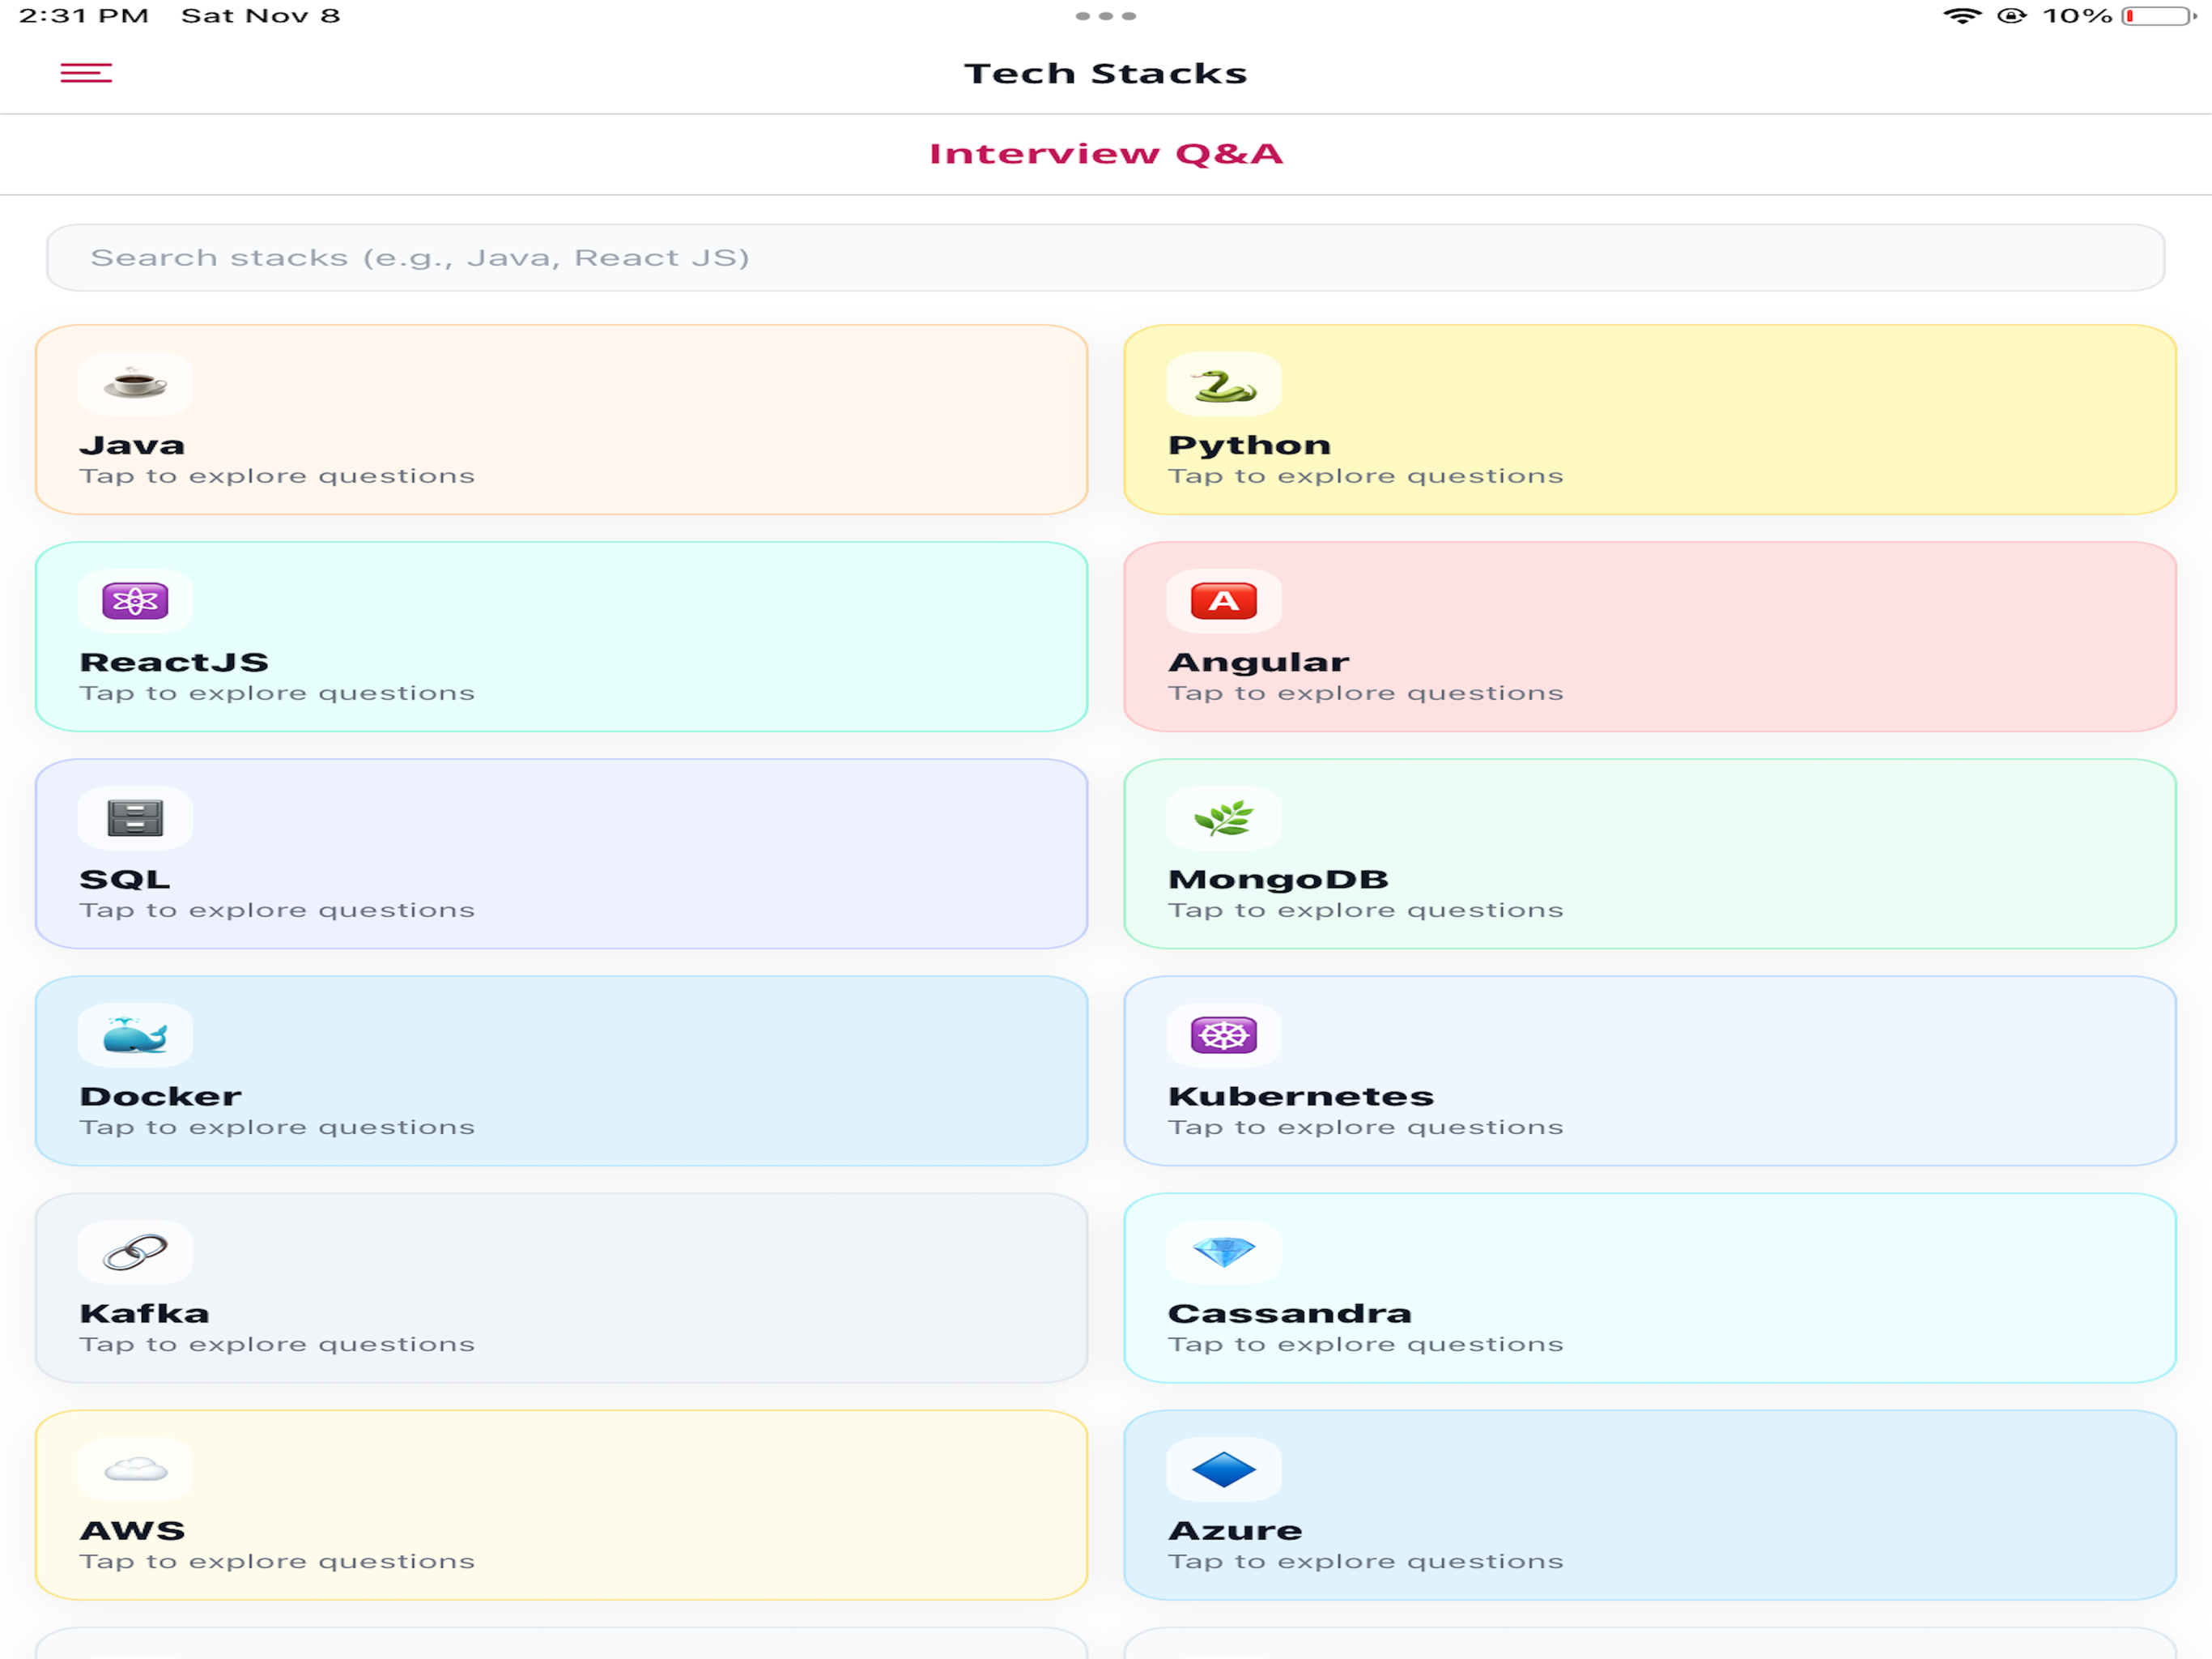Tap the Docker whale icon
The image size is (2212, 1659).
click(x=135, y=1035)
